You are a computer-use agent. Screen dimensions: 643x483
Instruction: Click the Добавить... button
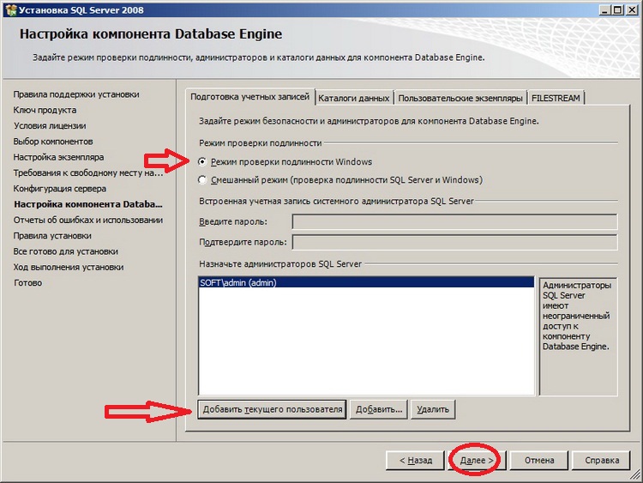coord(378,409)
